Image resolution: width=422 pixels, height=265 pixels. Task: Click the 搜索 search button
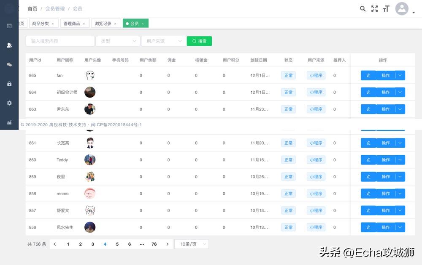pyautogui.click(x=199, y=41)
